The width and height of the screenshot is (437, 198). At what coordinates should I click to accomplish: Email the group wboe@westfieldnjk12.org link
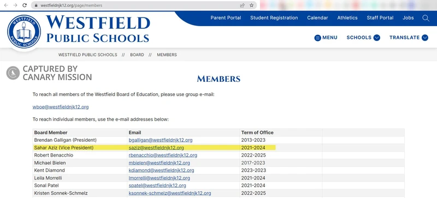pyautogui.click(x=61, y=107)
